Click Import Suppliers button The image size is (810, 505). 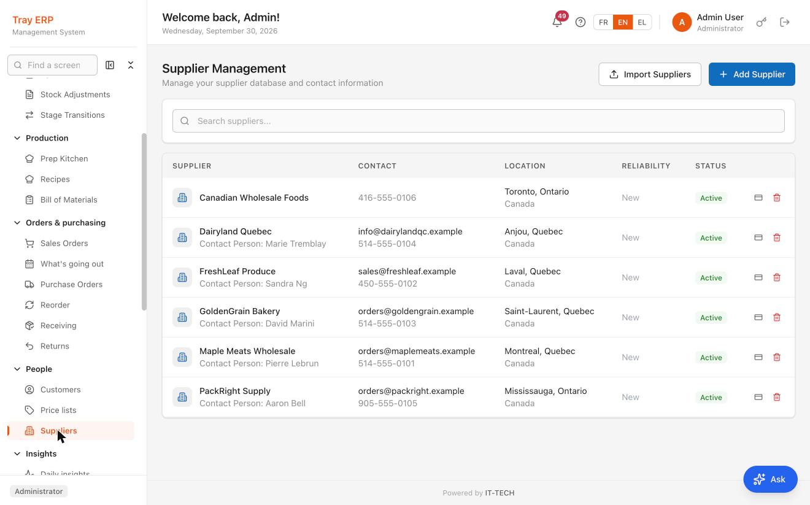click(x=650, y=74)
